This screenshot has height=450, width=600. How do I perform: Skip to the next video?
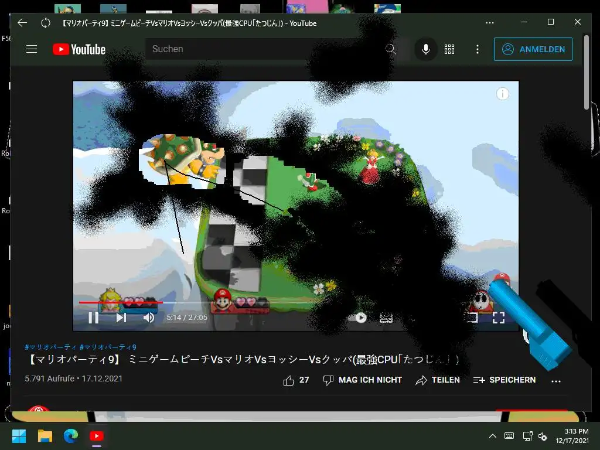tap(121, 318)
